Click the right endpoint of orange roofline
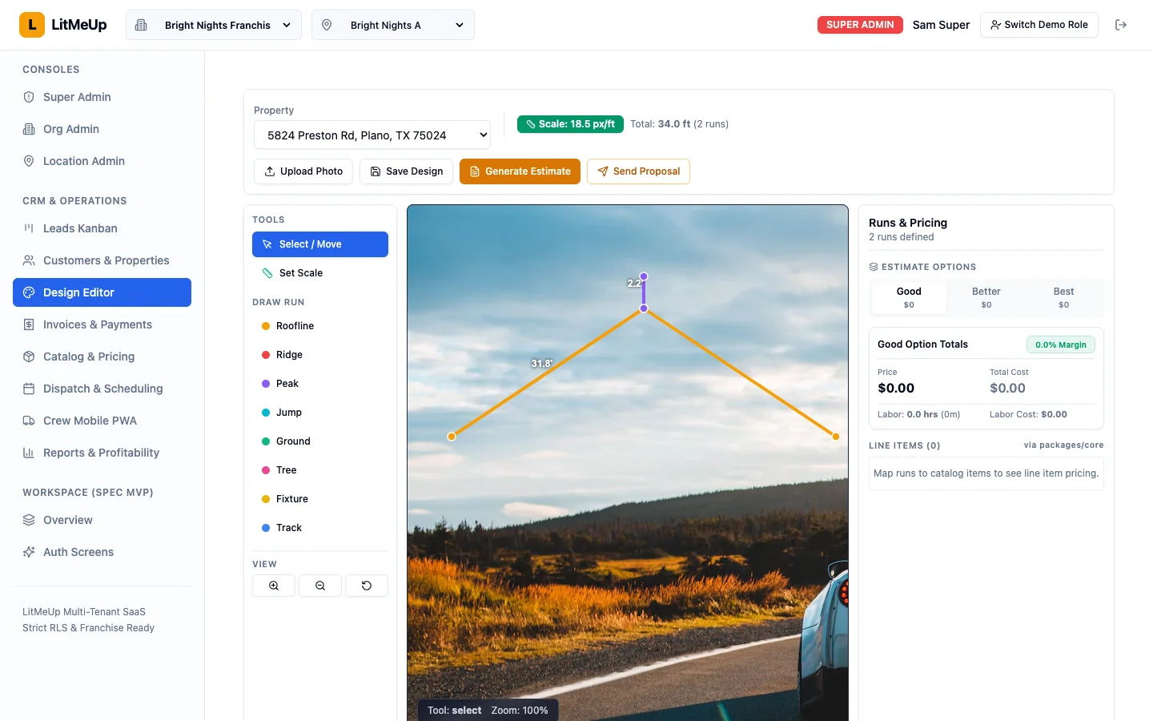This screenshot has width=1153, height=721. [835, 437]
